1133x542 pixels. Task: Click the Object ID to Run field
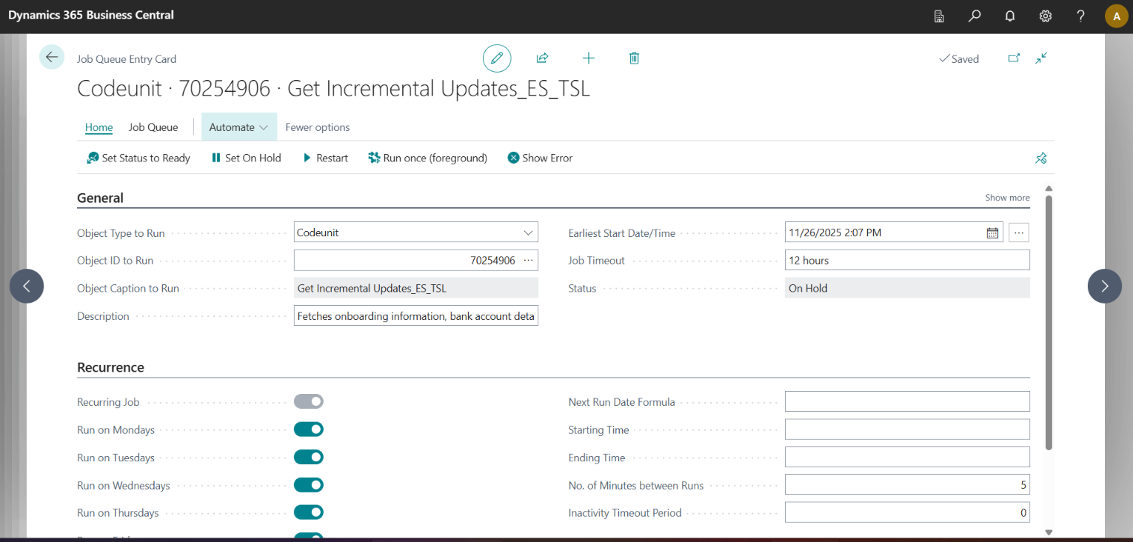(x=416, y=260)
